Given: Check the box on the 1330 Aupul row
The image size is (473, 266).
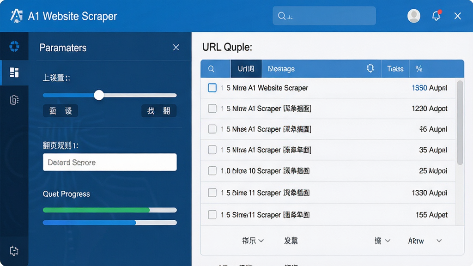Looking at the screenshot, I should (212, 193).
